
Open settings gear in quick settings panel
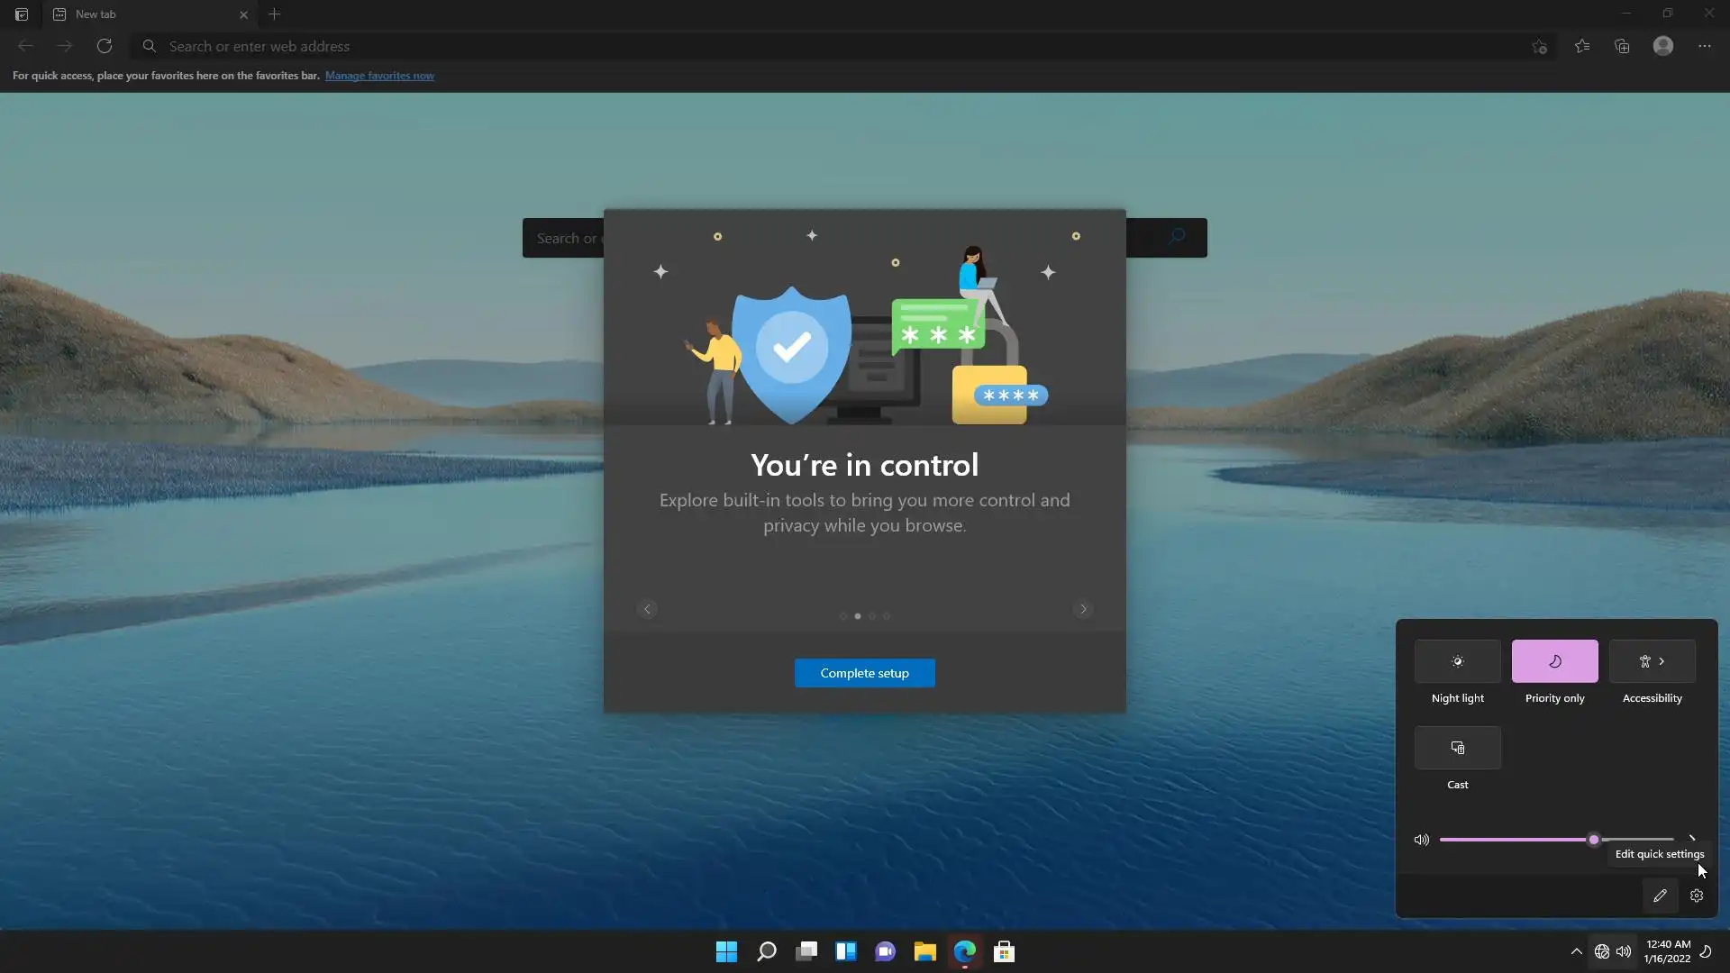point(1697,896)
